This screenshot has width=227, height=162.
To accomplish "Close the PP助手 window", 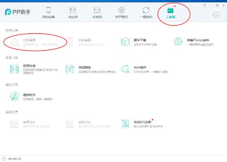I will [223, 5].
